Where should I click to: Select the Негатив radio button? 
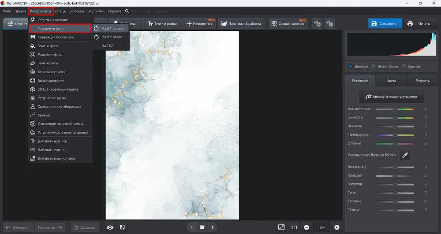click(x=404, y=67)
